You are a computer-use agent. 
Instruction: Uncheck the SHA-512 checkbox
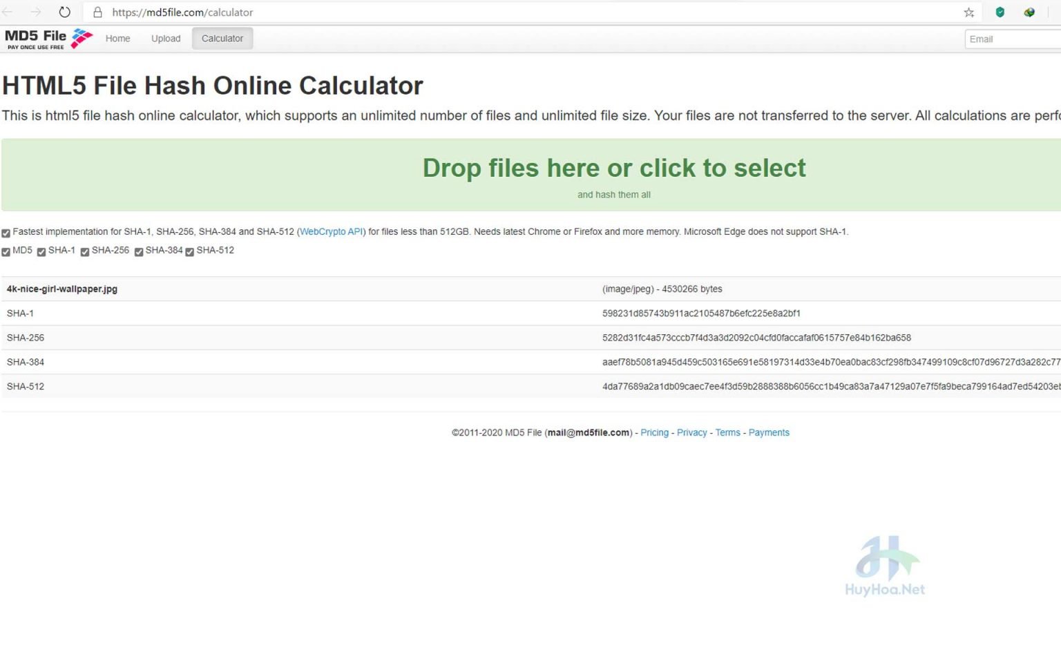coord(190,251)
